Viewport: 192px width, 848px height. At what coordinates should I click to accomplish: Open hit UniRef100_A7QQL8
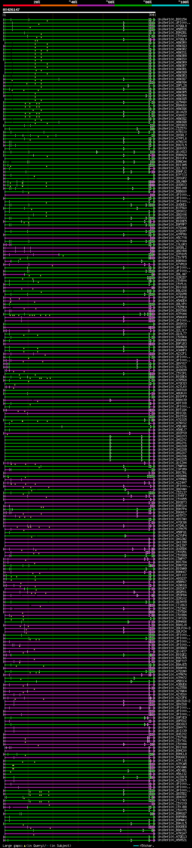172,26
